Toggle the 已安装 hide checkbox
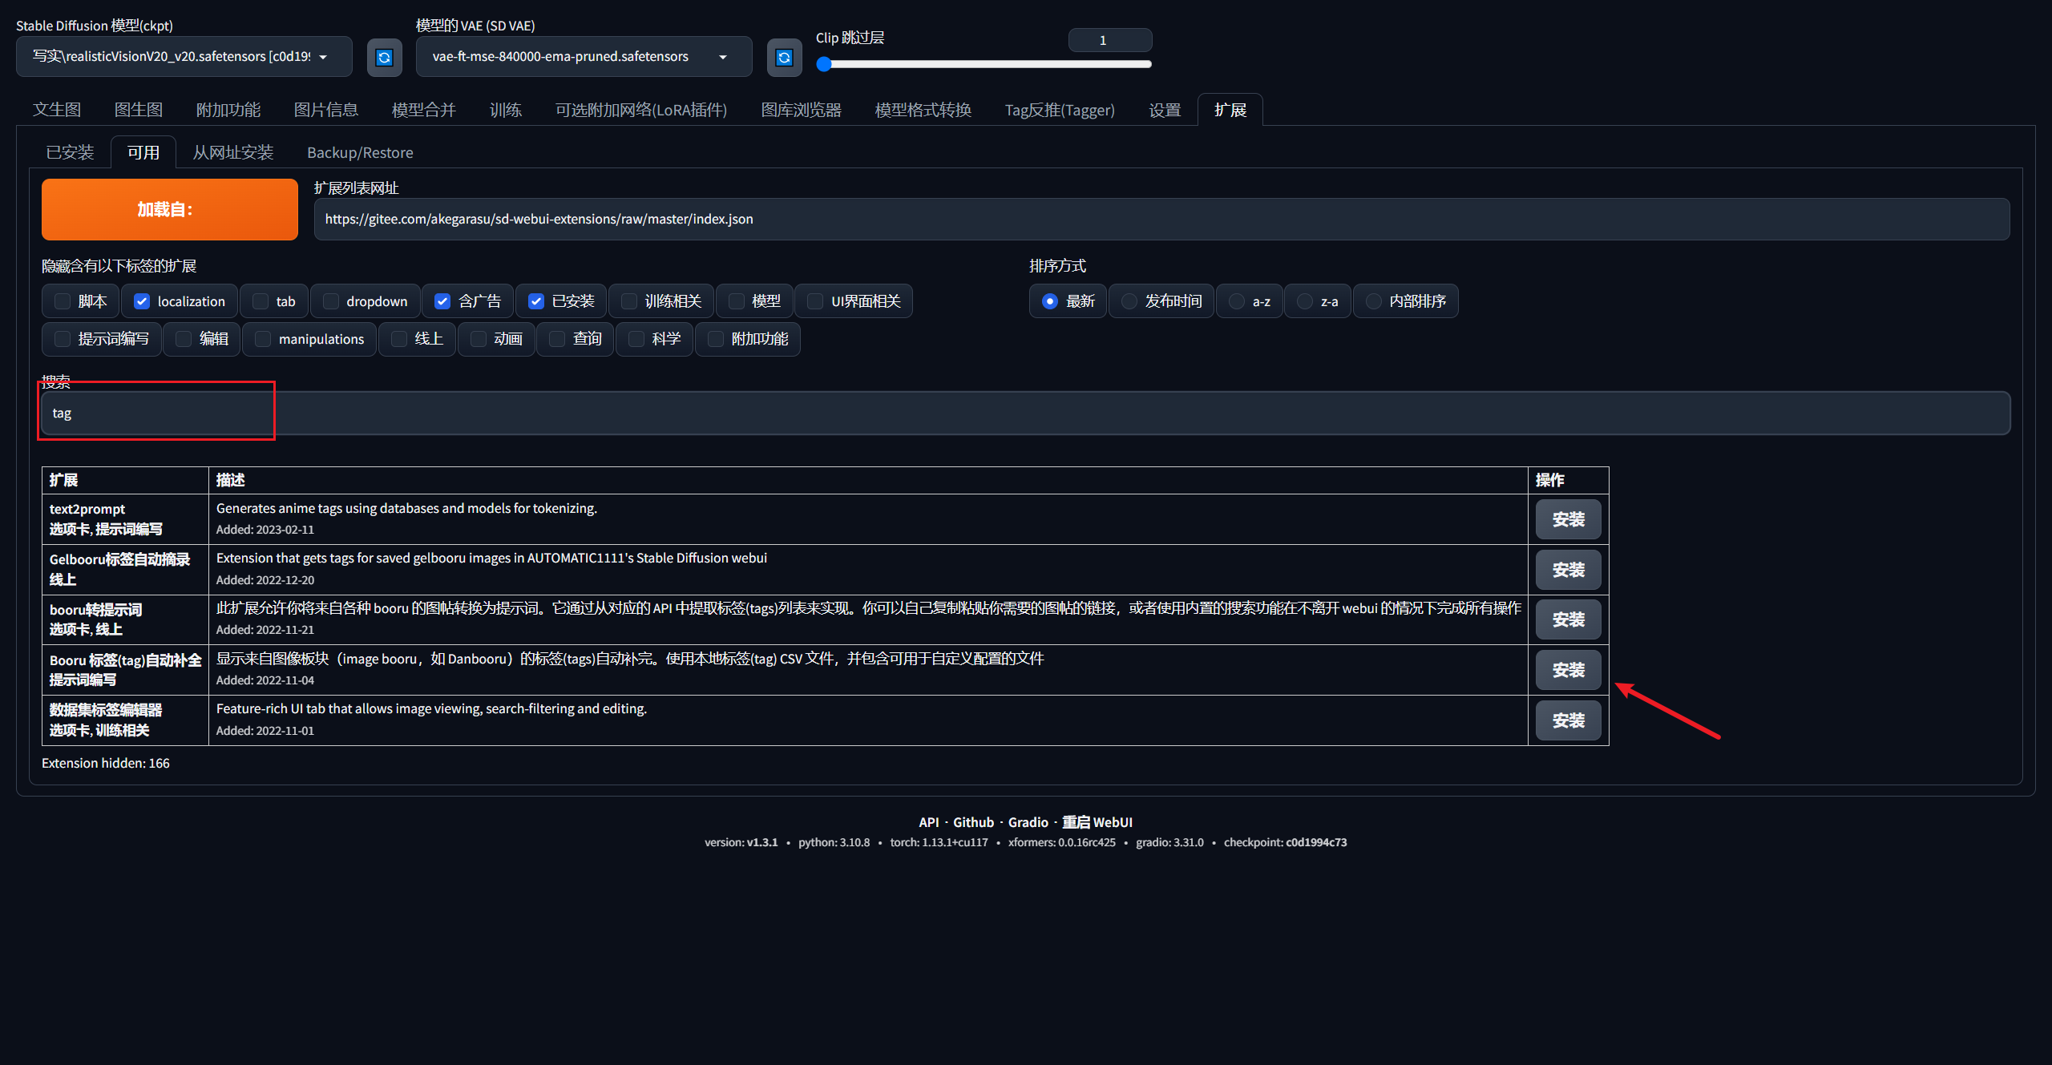The height and width of the screenshot is (1065, 2052). tap(536, 301)
